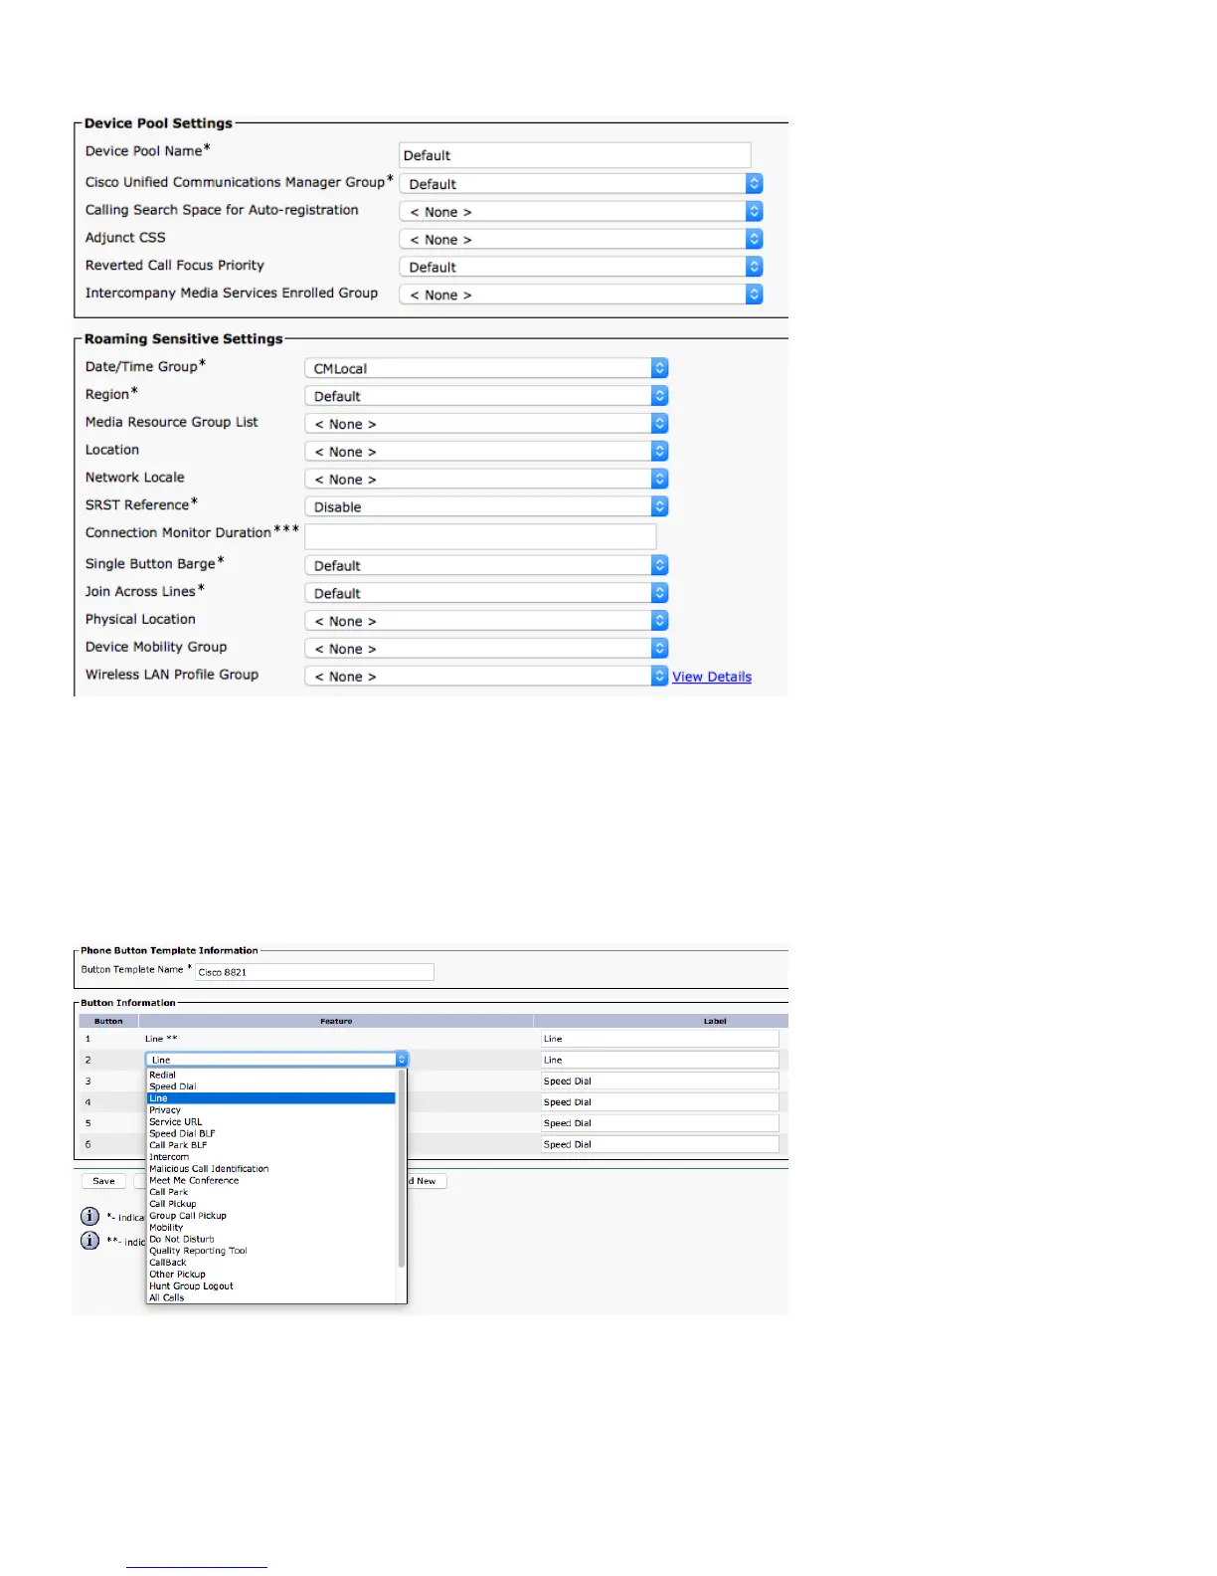Open the Date/Time Group dropdown
Viewport: 1217px width, 1576px height.
coord(486,368)
